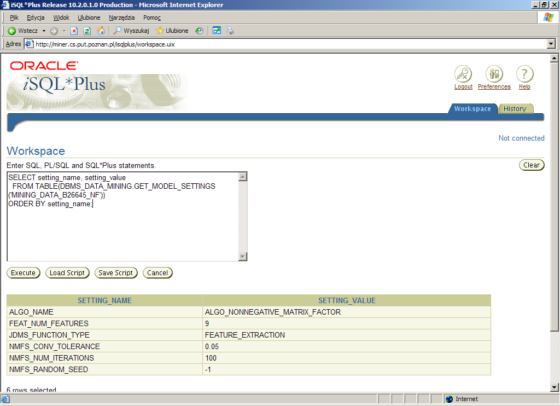Click the full screen window icon
This screenshot has width=560, height=406.
pyautogui.click(x=217, y=31)
